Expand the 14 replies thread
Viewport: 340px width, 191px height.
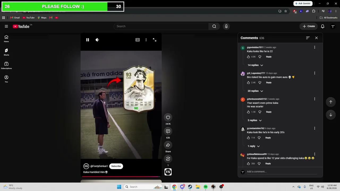tap(255, 65)
